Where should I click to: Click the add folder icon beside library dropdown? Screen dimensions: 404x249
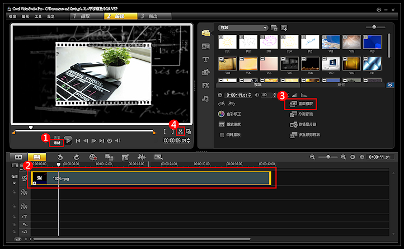tap(274, 27)
